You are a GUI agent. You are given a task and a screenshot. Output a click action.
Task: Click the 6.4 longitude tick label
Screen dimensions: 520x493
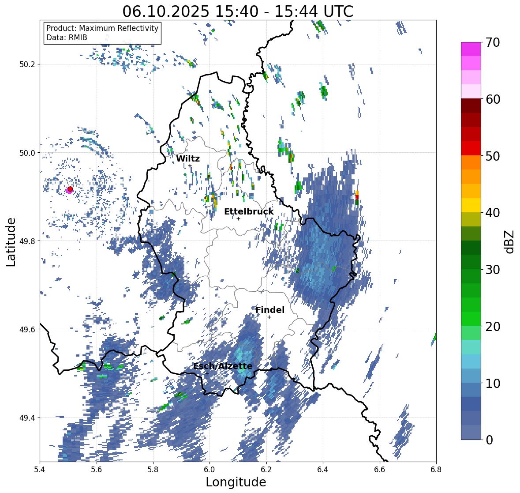tap(323, 469)
